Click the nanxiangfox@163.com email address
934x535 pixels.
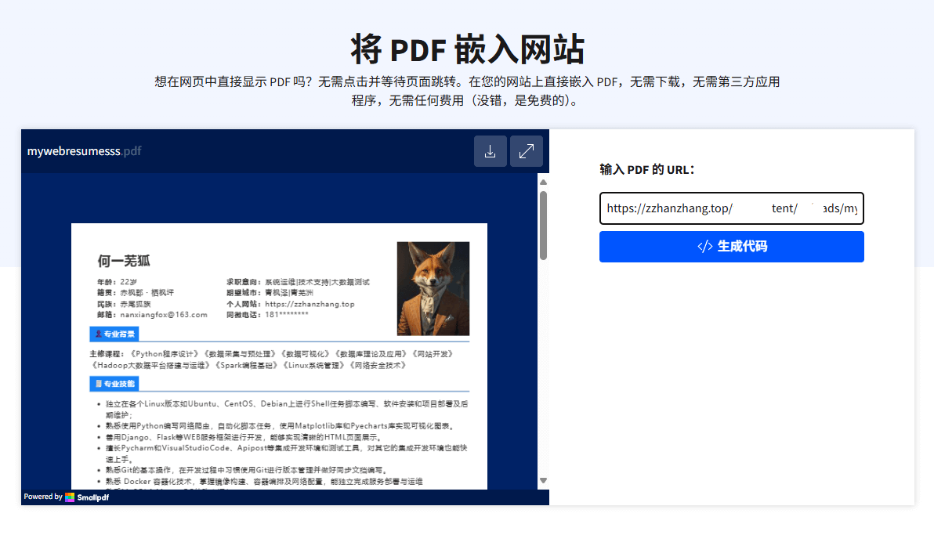coord(164,314)
